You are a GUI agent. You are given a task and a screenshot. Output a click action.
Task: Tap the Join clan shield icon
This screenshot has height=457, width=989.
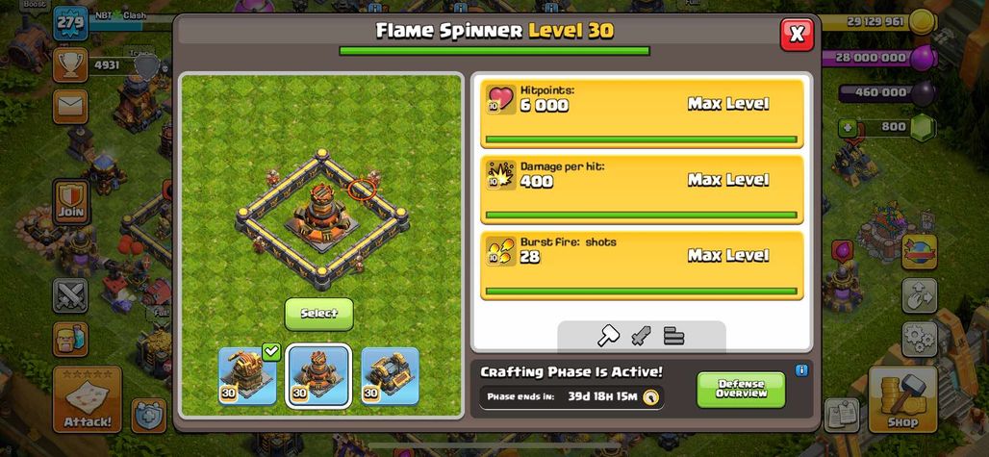coord(70,202)
